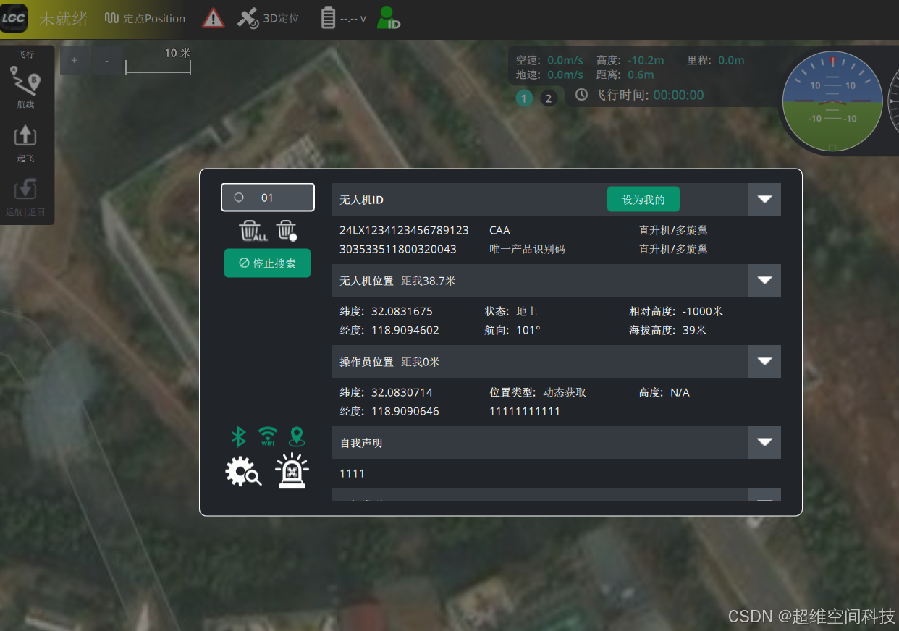Image resolution: width=899 pixels, height=631 pixels.
Task: Collapse the 自我声明 section arrow
Action: click(x=764, y=442)
